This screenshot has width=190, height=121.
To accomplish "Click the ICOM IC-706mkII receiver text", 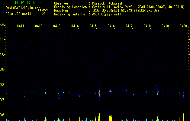I will click(x=126, y=11).
